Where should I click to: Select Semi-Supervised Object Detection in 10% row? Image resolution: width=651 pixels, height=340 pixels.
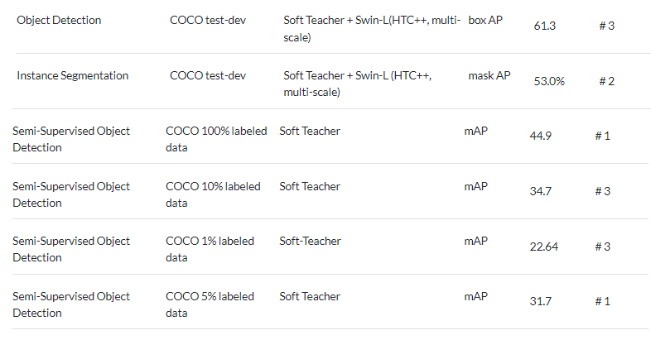(71, 194)
